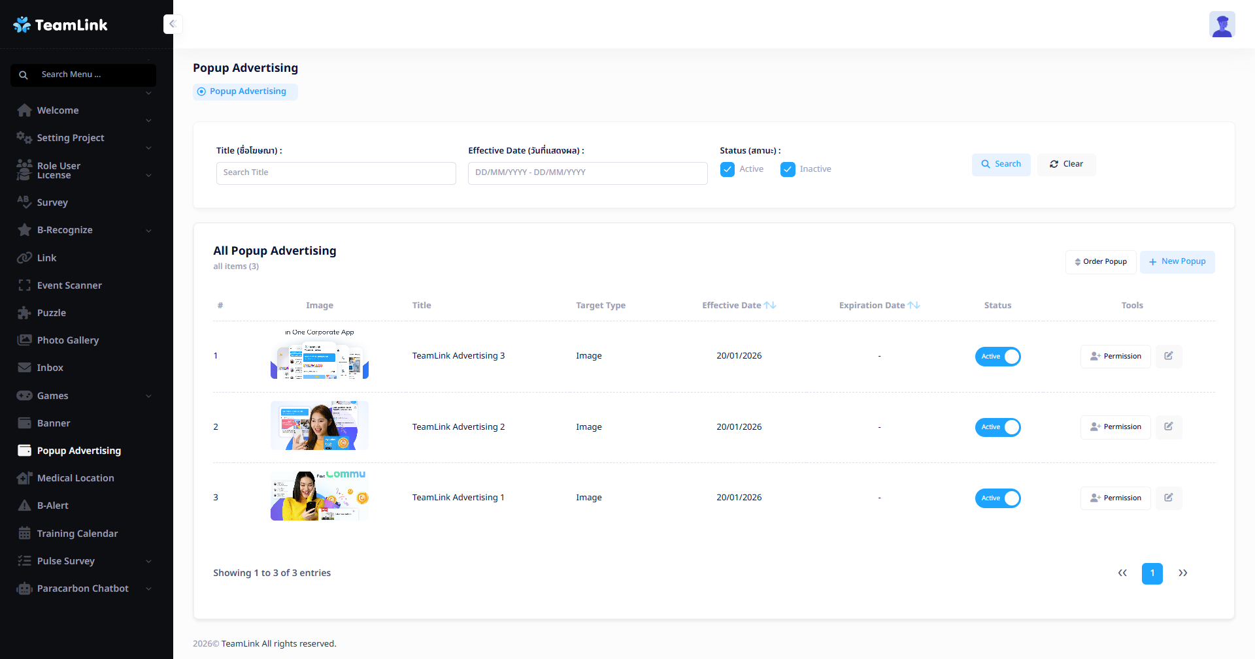This screenshot has width=1255, height=659.
Task: Open the user profile avatar
Action: pyautogui.click(x=1221, y=25)
